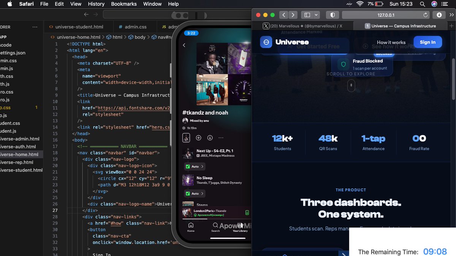The image size is (456, 256).
Task: Open the Safari privacy shield report
Action: tap(332, 15)
